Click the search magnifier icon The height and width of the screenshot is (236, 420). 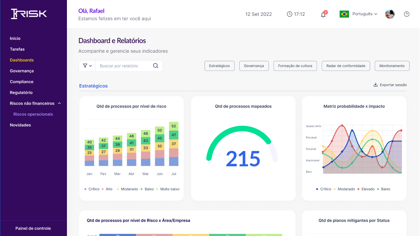click(156, 66)
